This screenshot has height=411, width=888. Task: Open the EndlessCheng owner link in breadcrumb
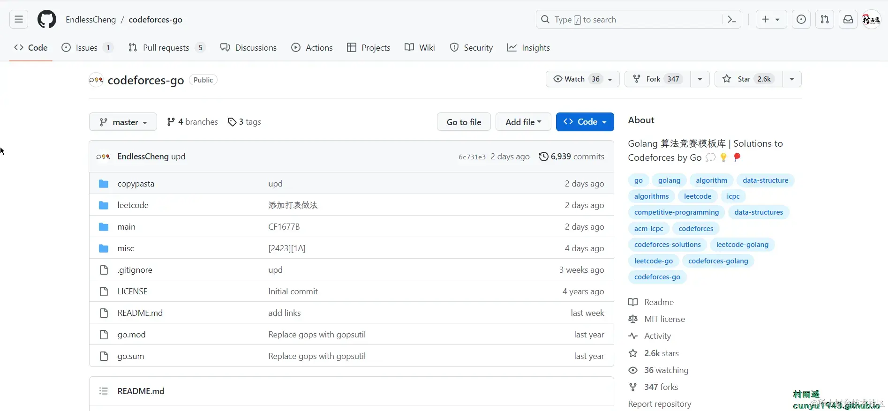(90, 20)
